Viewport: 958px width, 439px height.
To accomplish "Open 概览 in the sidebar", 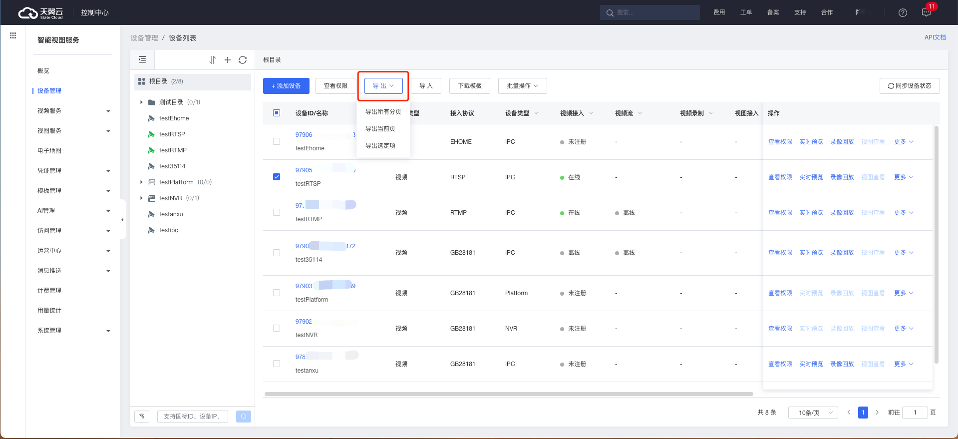I will (x=43, y=71).
